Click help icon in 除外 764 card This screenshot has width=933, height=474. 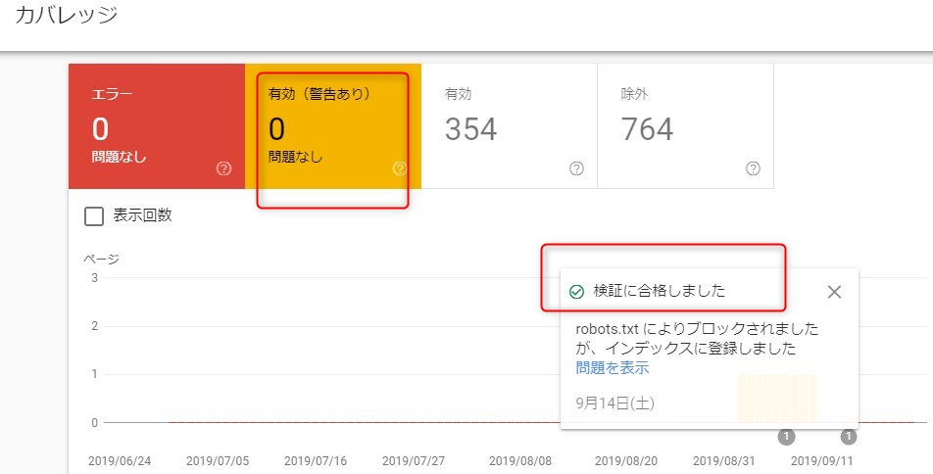pos(752,168)
